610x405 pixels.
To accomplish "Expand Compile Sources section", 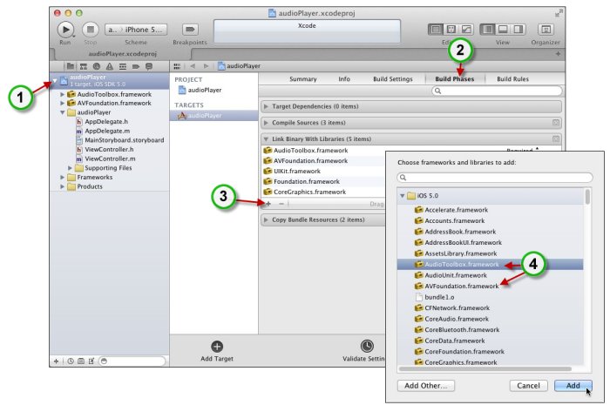I will 266,123.
